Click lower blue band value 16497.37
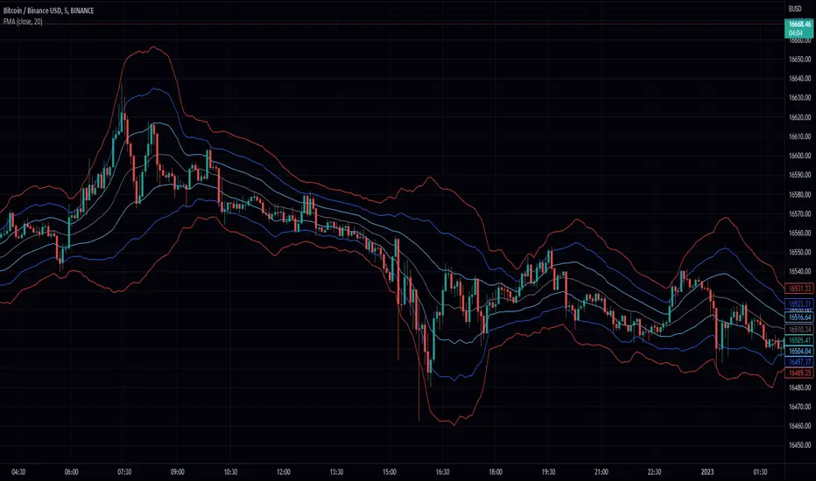Image resolution: width=816 pixels, height=481 pixels. pyautogui.click(x=799, y=362)
